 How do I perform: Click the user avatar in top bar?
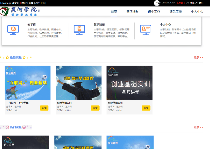(x=157, y=3)
